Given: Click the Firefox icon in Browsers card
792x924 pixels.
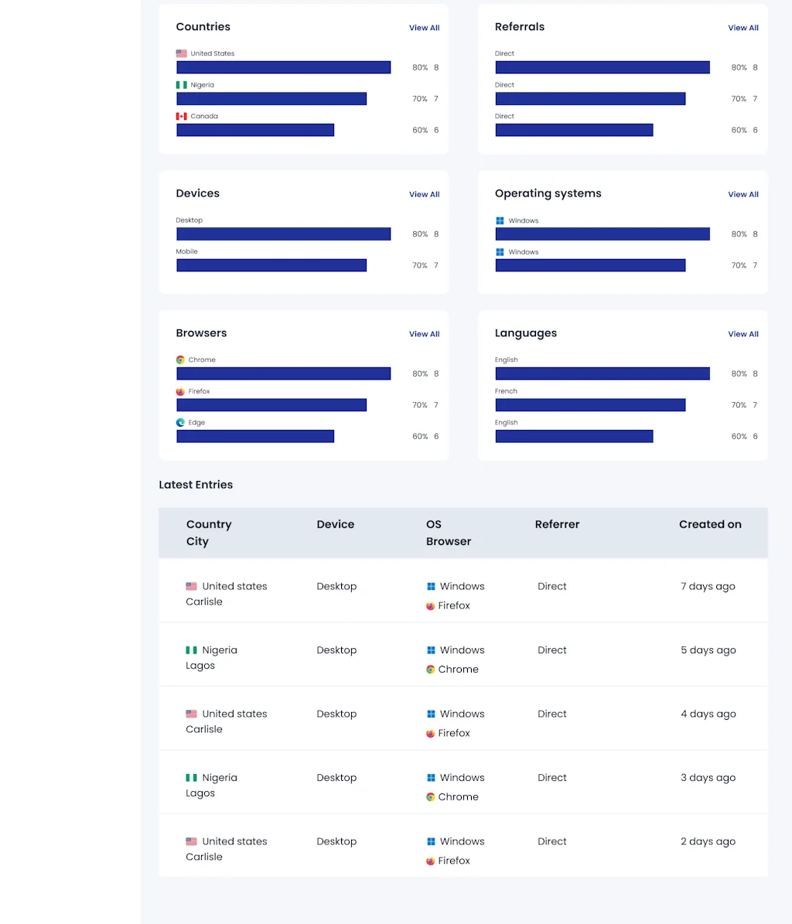Looking at the screenshot, I should pos(180,392).
